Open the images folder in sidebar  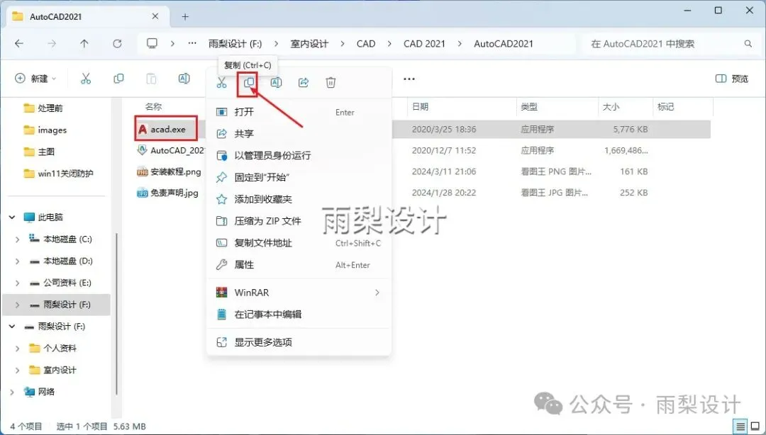[45, 130]
